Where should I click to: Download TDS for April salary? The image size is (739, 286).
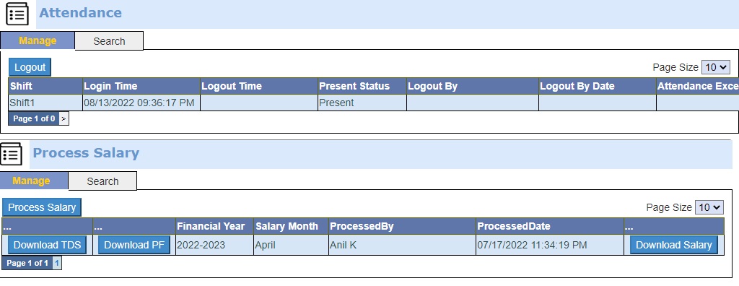tap(47, 245)
